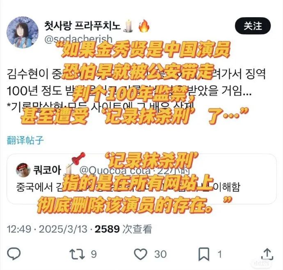
Task: Tap the repost arrows icon
Action: (x=77, y=254)
